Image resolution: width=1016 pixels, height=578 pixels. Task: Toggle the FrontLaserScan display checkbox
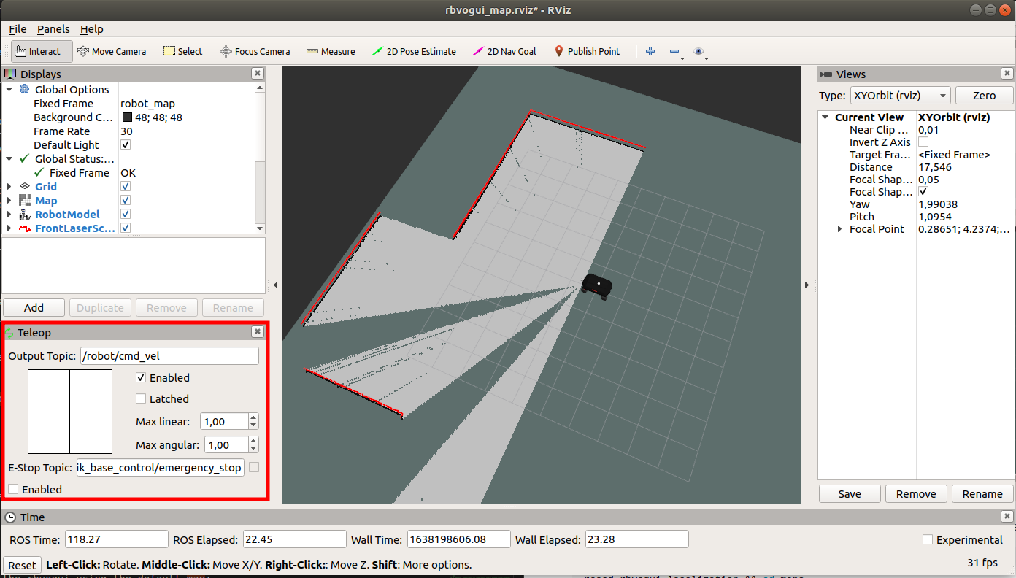(126, 228)
